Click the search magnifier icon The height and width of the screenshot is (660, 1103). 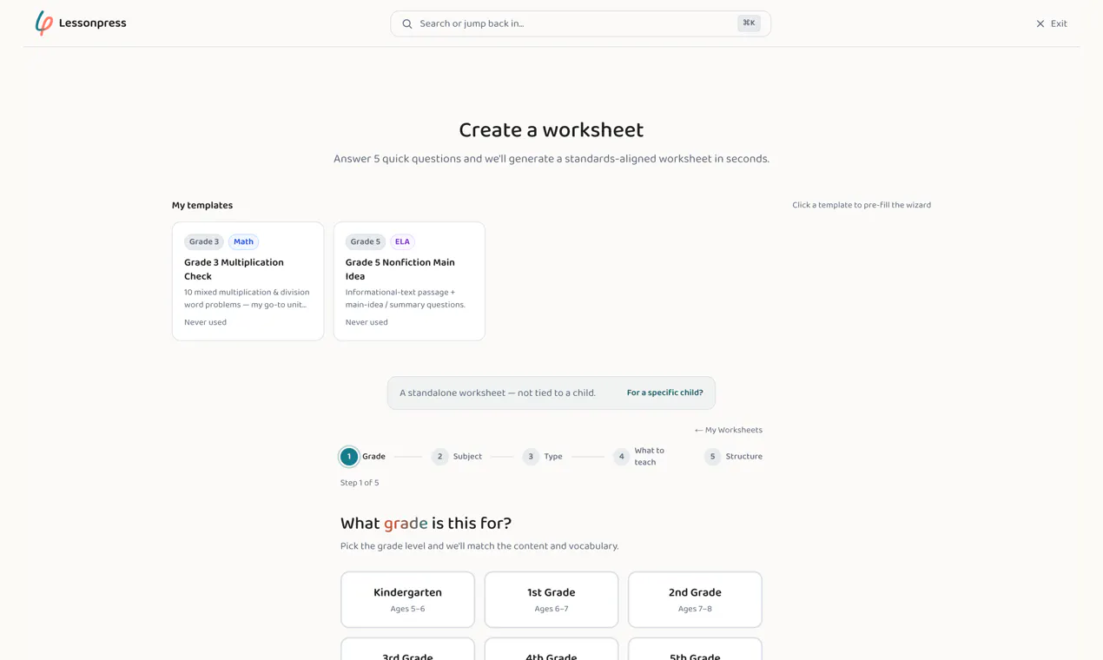[407, 23]
